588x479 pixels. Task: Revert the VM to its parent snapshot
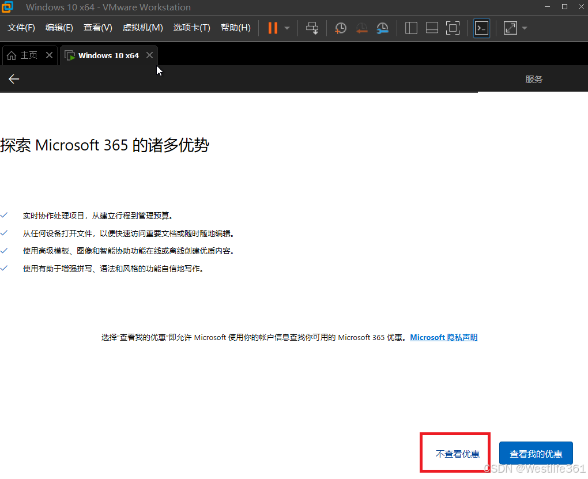361,28
